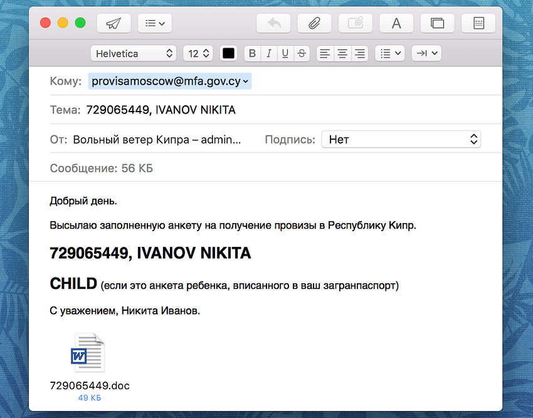The image size is (533, 418).
Task: Align text left
Action: [x=325, y=53]
